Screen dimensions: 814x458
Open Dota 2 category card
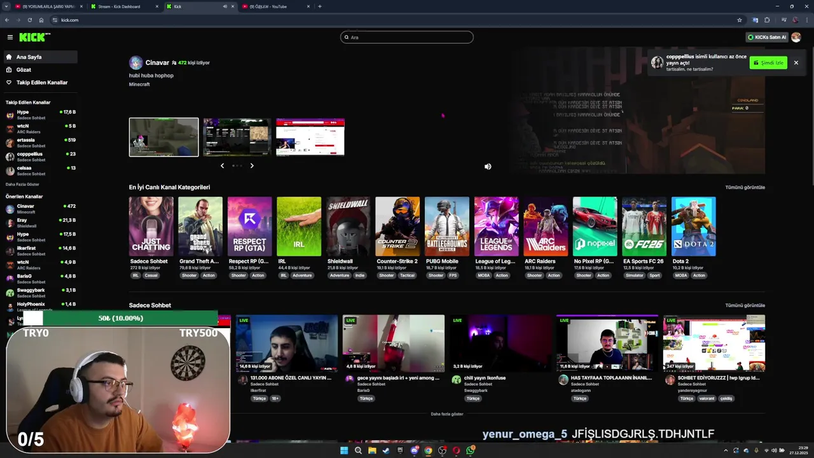pos(693,226)
